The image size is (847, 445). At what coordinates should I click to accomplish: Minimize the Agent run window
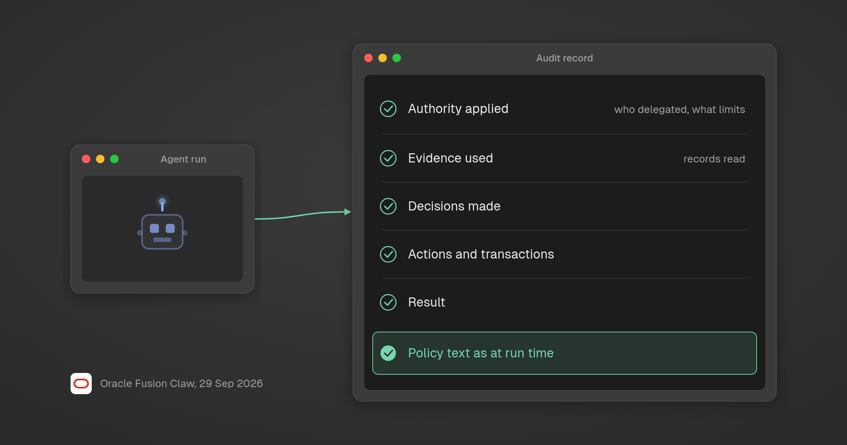point(100,159)
